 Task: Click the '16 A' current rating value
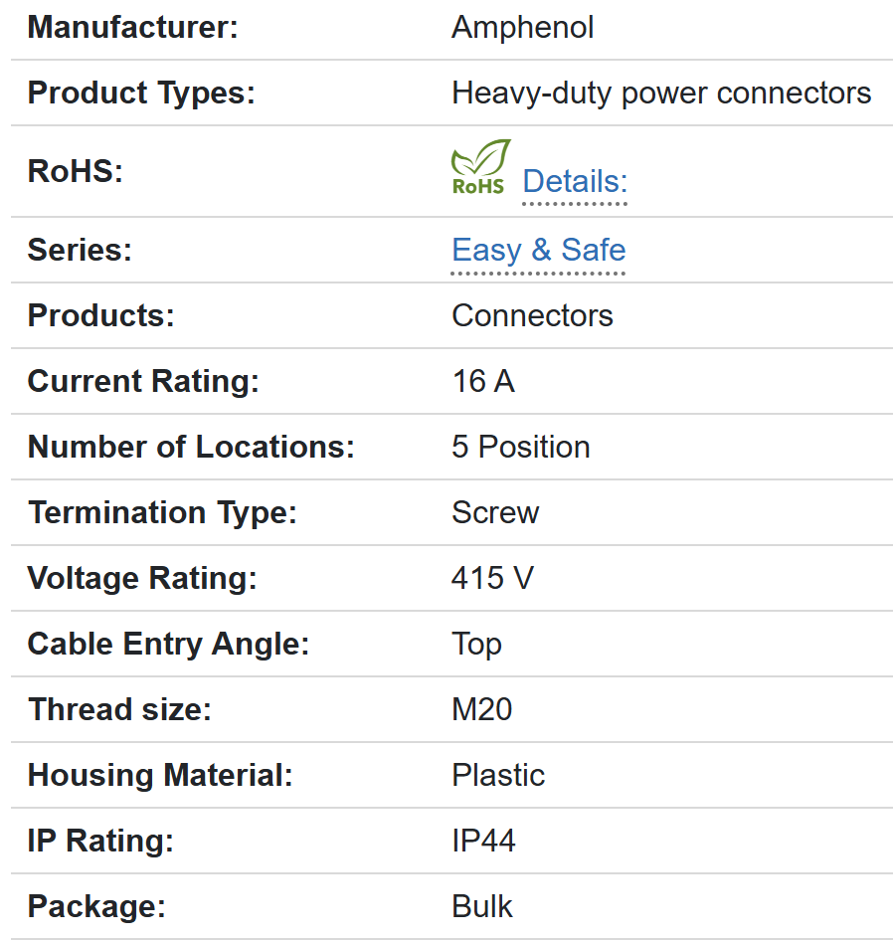click(x=483, y=381)
